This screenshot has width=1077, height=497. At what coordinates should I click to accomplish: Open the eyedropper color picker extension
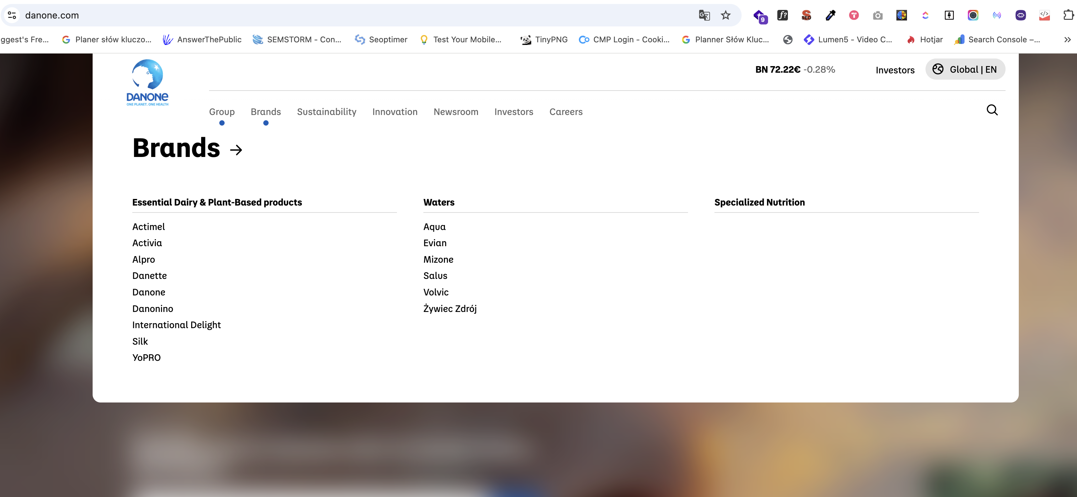(830, 16)
